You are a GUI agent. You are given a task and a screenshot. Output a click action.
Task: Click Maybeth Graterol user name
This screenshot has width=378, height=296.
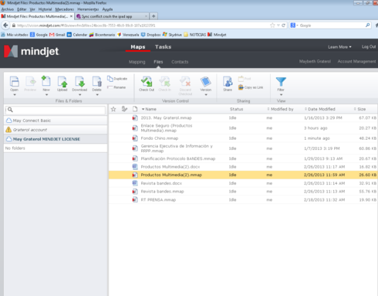315,61
